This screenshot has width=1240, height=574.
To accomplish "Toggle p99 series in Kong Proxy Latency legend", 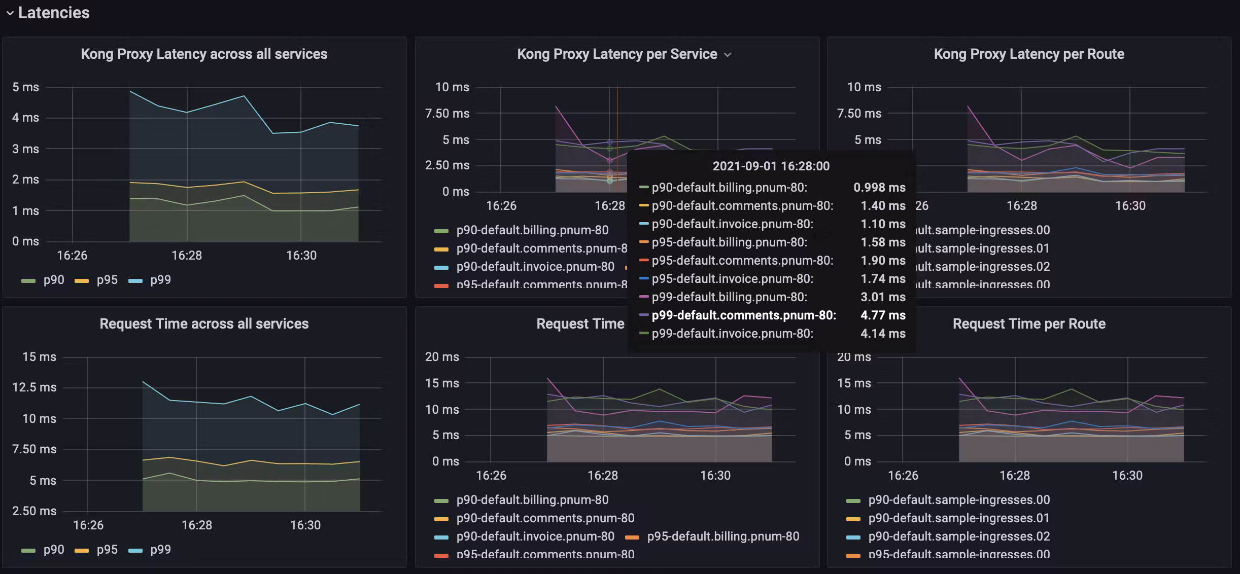I will [x=160, y=280].
